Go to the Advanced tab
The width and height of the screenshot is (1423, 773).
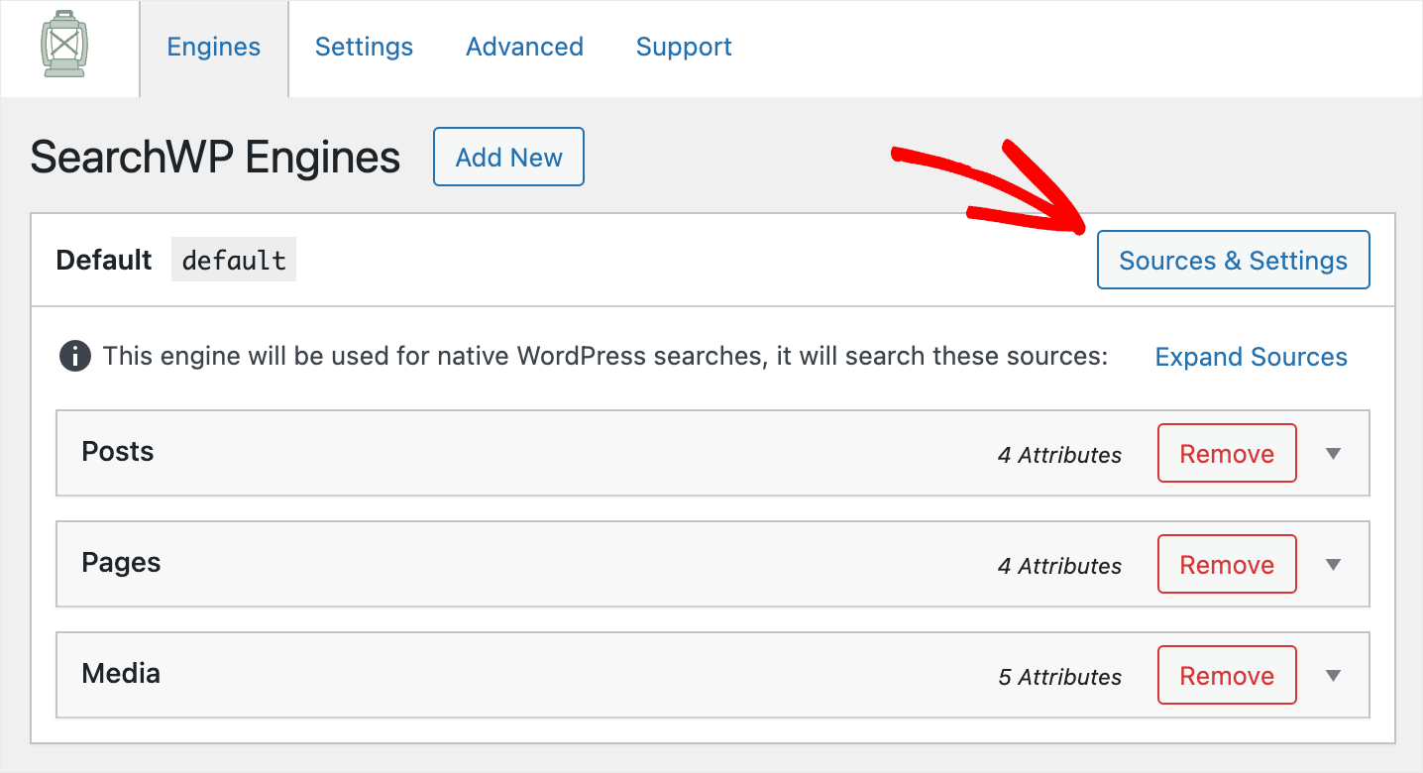click(524, 48)
